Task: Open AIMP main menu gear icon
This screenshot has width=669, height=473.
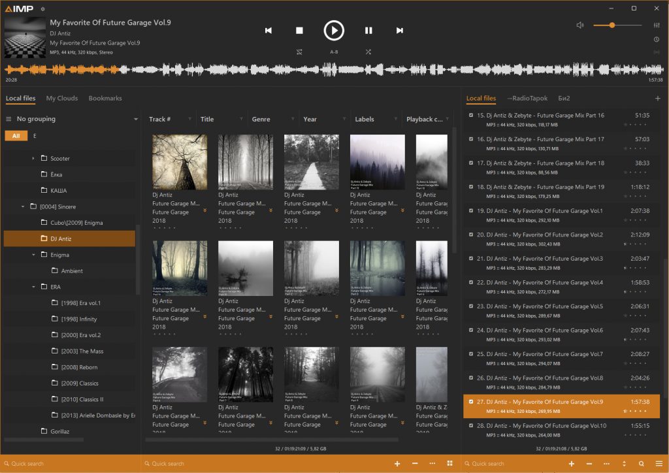Action: tap(42, 8)
